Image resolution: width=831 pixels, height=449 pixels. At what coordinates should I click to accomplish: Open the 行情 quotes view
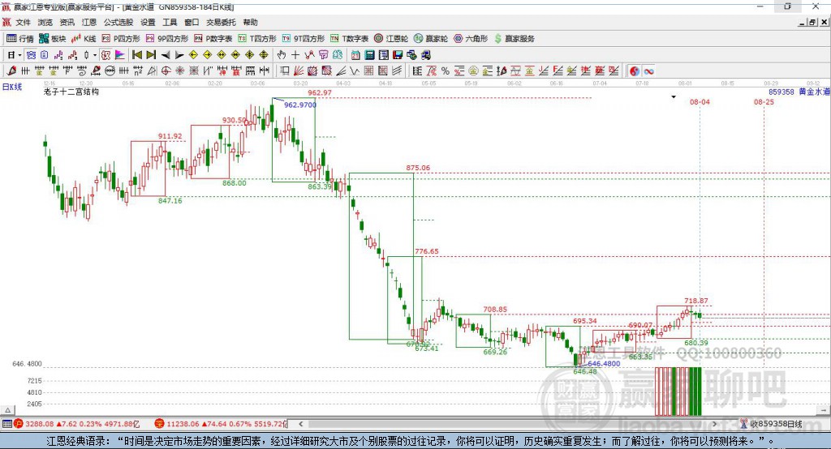20,39
